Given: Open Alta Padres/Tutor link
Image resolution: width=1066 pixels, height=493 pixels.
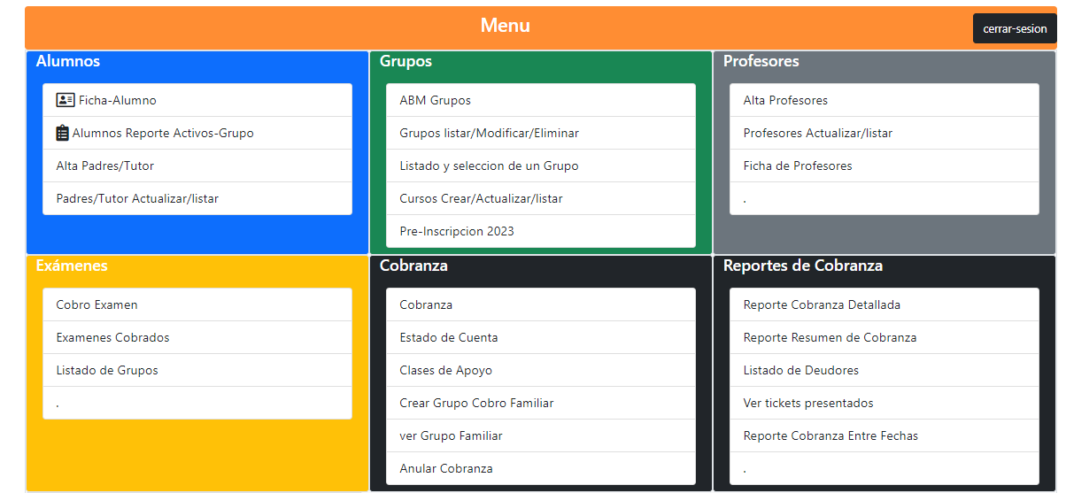Looking at the screenshot, I should click(104, 166).
